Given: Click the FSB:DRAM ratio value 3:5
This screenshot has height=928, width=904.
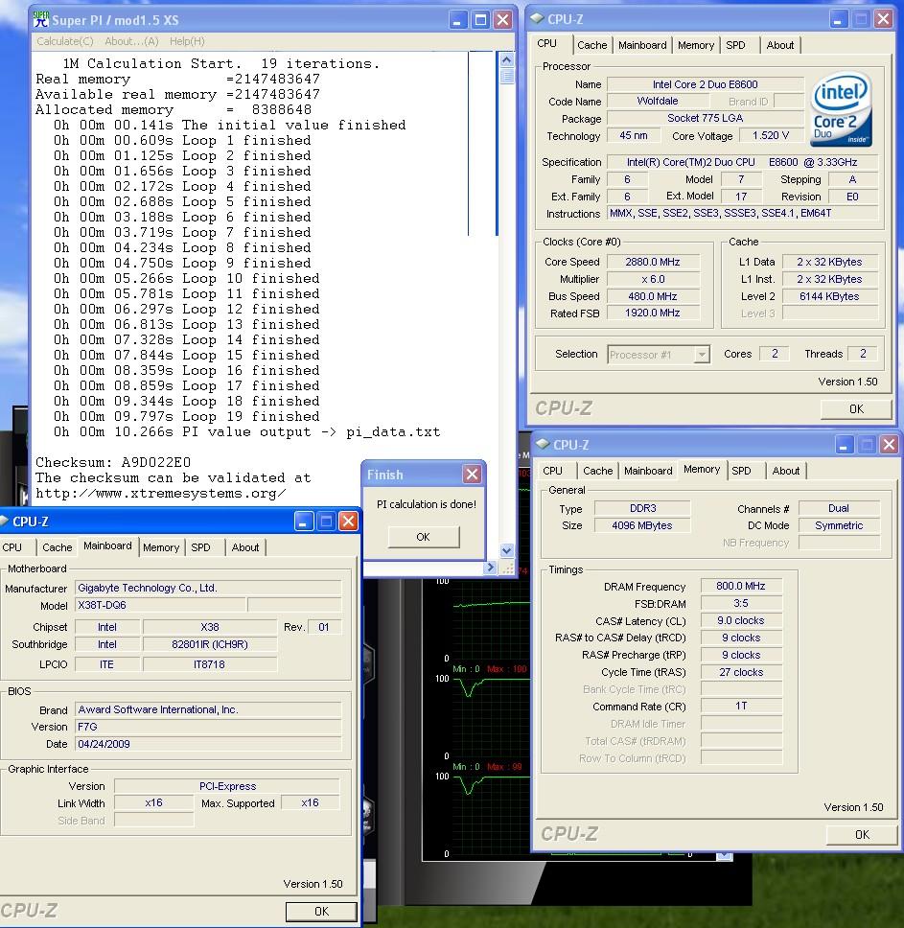Looking at the screenshot, I should (x=741, y=603).
